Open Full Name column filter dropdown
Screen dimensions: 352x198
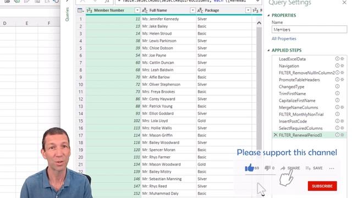[193, 10]
